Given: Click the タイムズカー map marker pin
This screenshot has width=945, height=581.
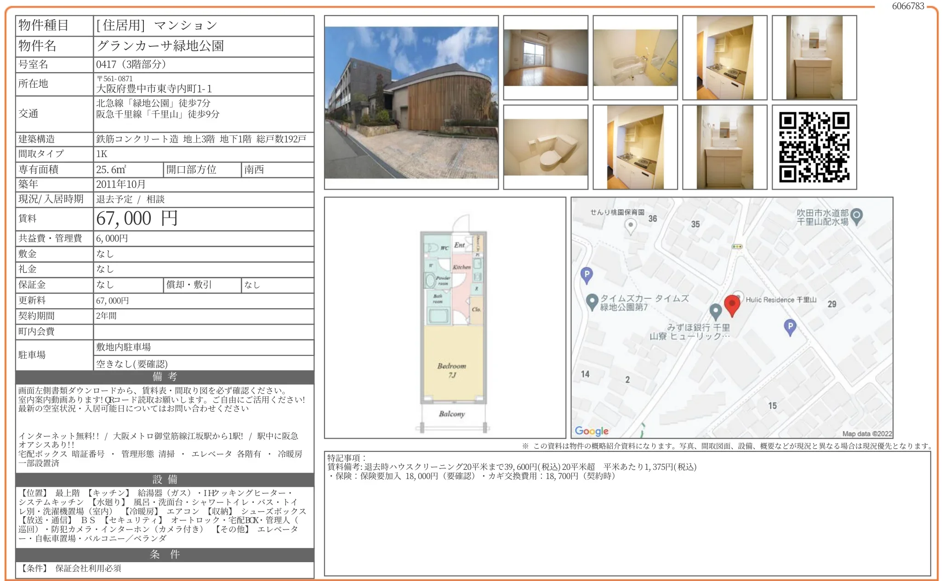Looking at the screenshot, I should point(592,301).
